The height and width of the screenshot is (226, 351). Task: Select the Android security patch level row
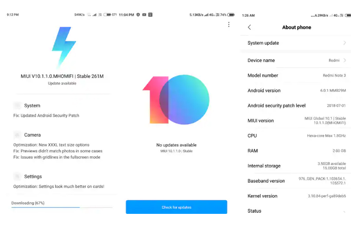click(296, 105)
